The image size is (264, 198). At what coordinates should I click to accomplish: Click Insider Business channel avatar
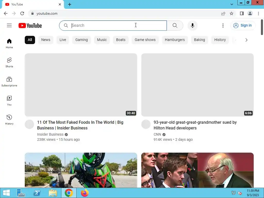tap(29, 124)
